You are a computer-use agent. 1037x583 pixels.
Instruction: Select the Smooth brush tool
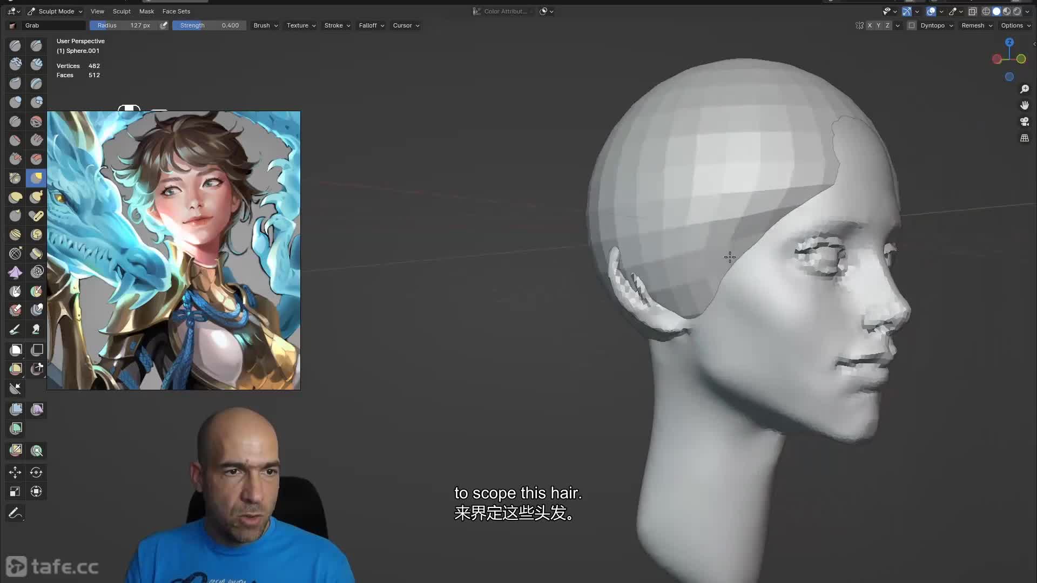(36, 121)
